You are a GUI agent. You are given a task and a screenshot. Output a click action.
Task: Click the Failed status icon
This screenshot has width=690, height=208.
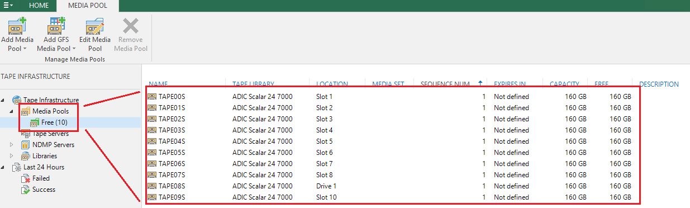pyautogui.click(x=26, y=178)
